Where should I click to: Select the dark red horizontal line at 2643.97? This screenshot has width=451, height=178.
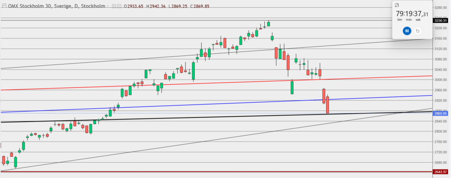pos(216,172)
